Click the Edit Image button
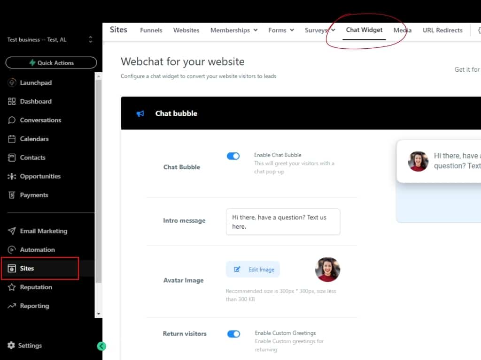 pos(253,270)
